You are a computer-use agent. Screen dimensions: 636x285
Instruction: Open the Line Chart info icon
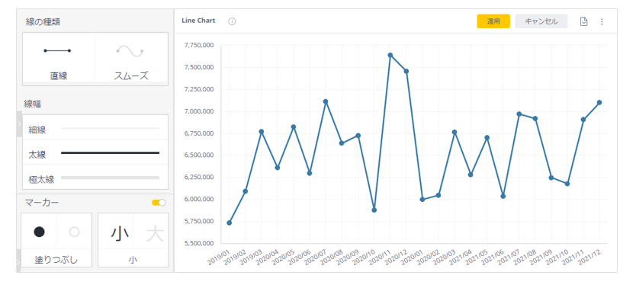(x=232, y=21)
